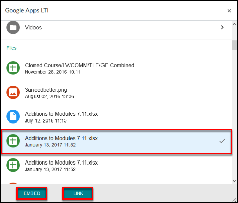Embed the selected file with the EMBED button
Image resolution: width=238 pixels, height=203 pixels.
coord(32,193)
